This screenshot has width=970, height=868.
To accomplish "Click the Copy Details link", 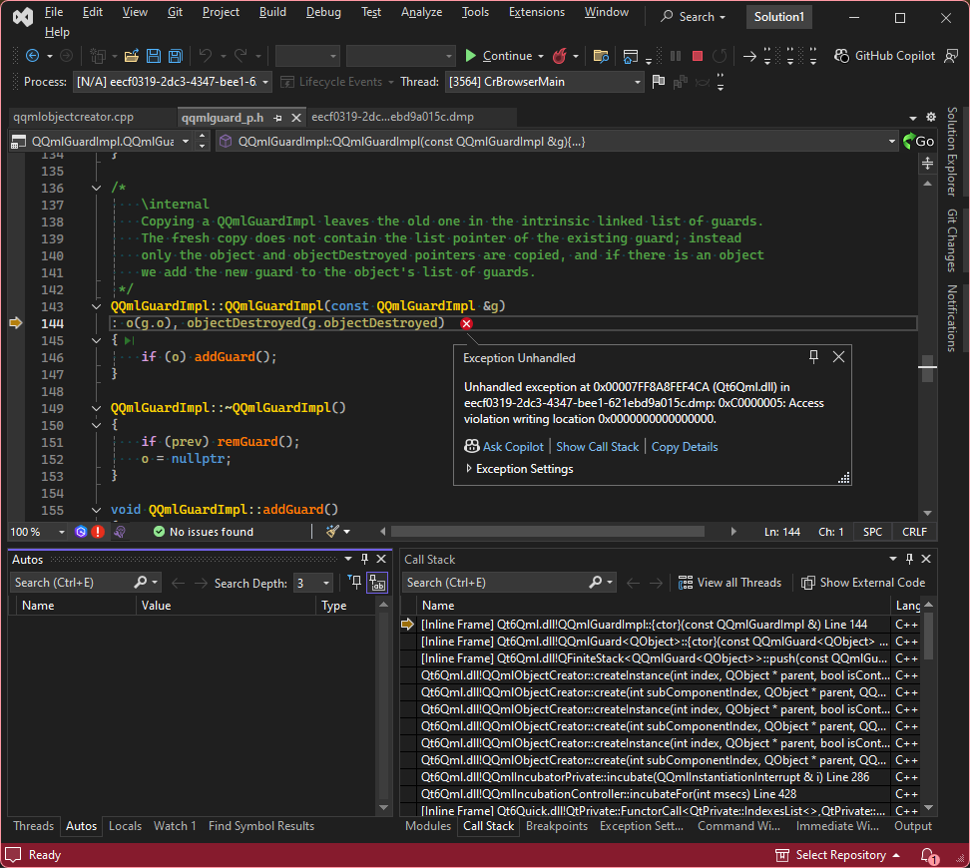I will click(685, 447).
